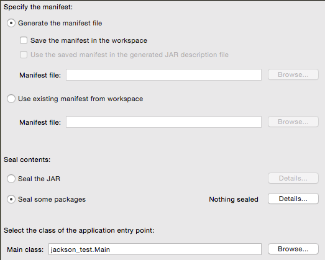Click the "Nothing sealed" status text

point(234,199)
